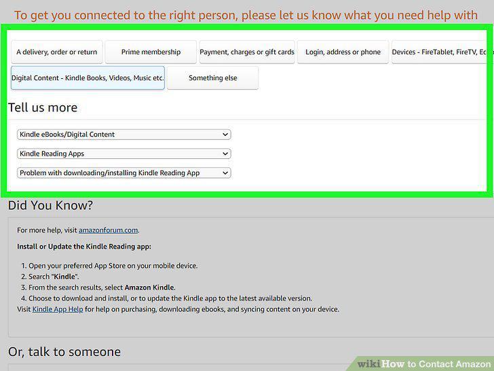Choose the Prime membership topic
This screenshot has width=494, height=371.
(x=151, y=52)
